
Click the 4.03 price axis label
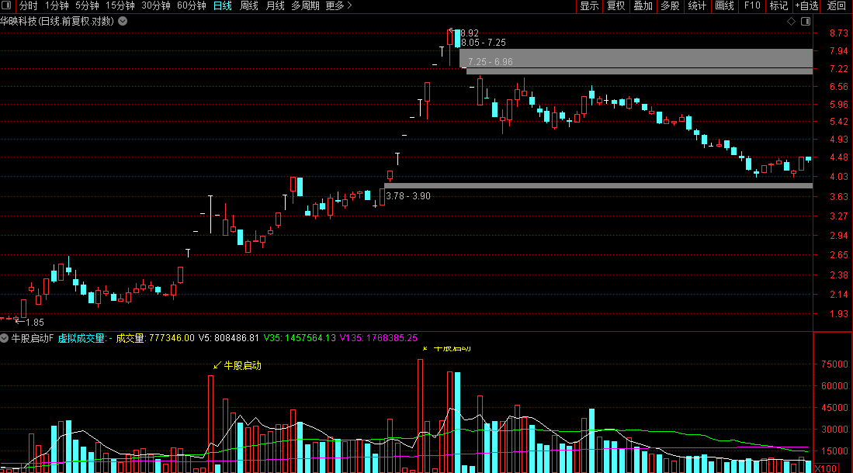(x=838, y=177)
